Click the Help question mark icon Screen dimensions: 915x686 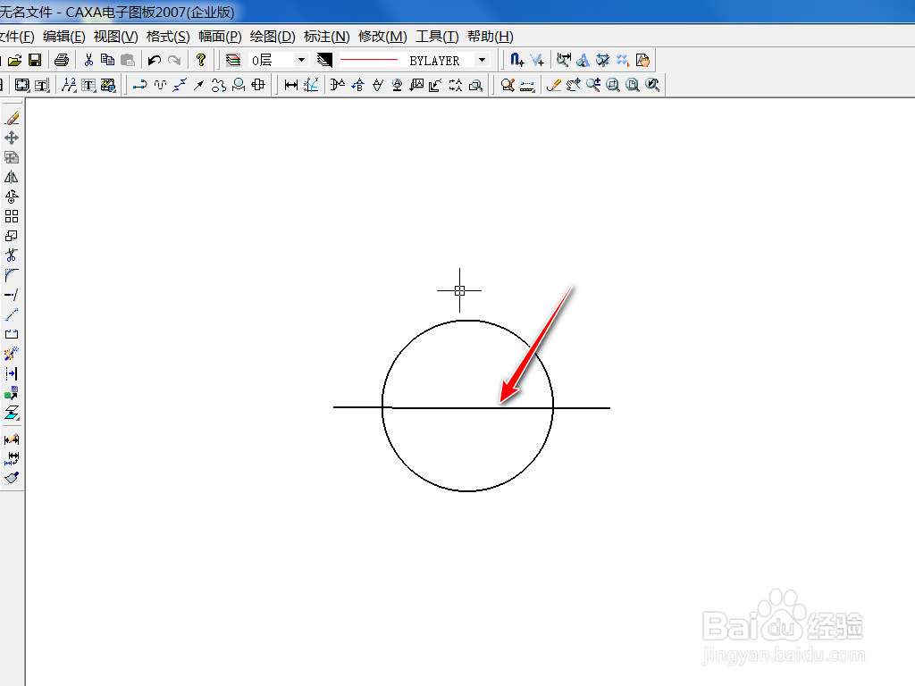pyautogui.click(x=201, y=60)
